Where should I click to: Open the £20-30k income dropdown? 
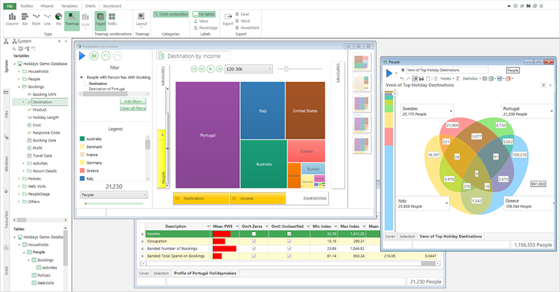tap(248, 69)
